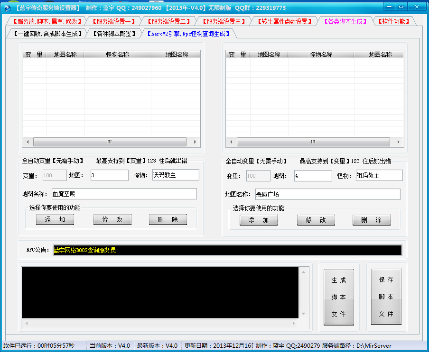Click the right 变量 field showing 100
The height and width of the screenshot is (352, 429).
[258, 176]
